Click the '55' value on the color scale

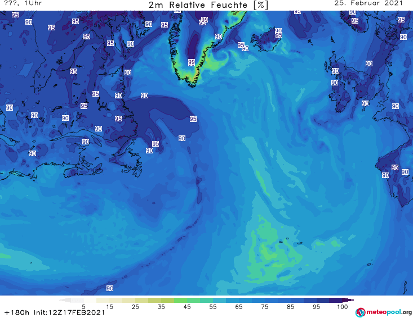pyautogui.click(x=213, y=307)
